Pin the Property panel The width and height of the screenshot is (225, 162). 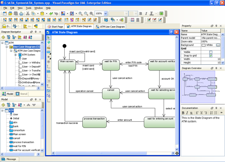[x=216, y=26]
